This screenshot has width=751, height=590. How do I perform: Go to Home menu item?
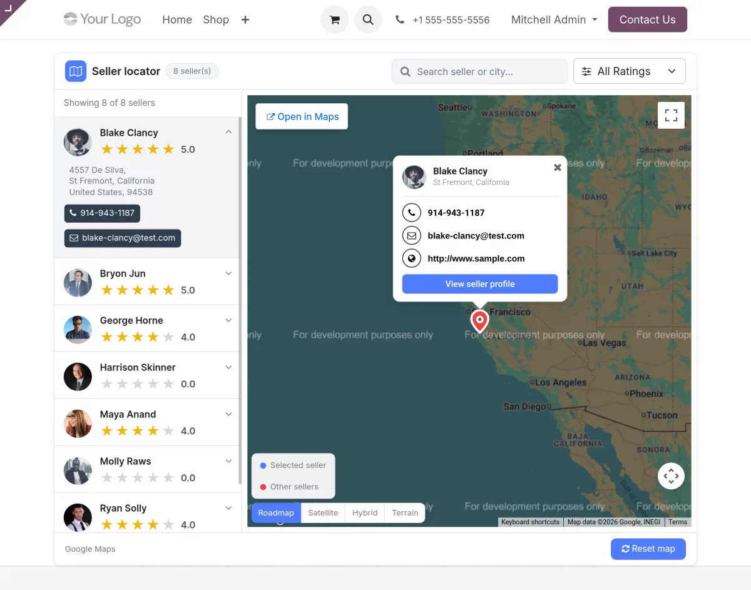coord(177,20)
